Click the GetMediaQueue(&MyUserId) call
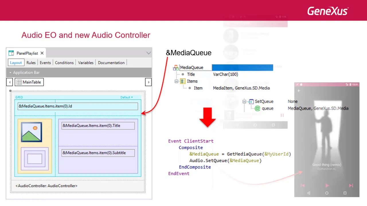Viewport: 367px width, 206px height. point(259,154)
